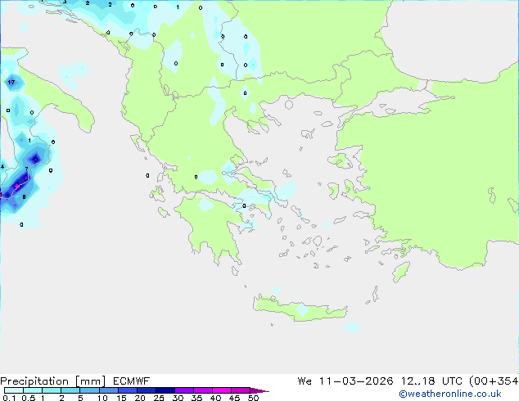Click the legend label '50'
The width and height of the screenshot is (519, 401).
click(x=253, y=398)
